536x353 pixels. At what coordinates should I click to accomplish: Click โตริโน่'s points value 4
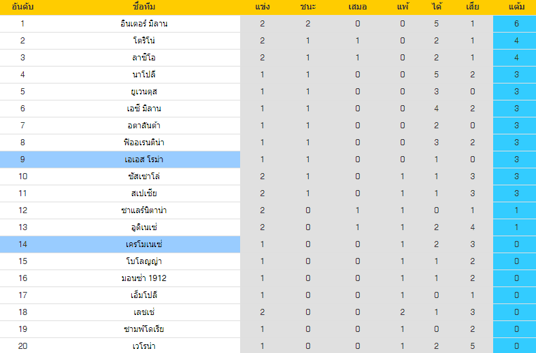(516, 41)
